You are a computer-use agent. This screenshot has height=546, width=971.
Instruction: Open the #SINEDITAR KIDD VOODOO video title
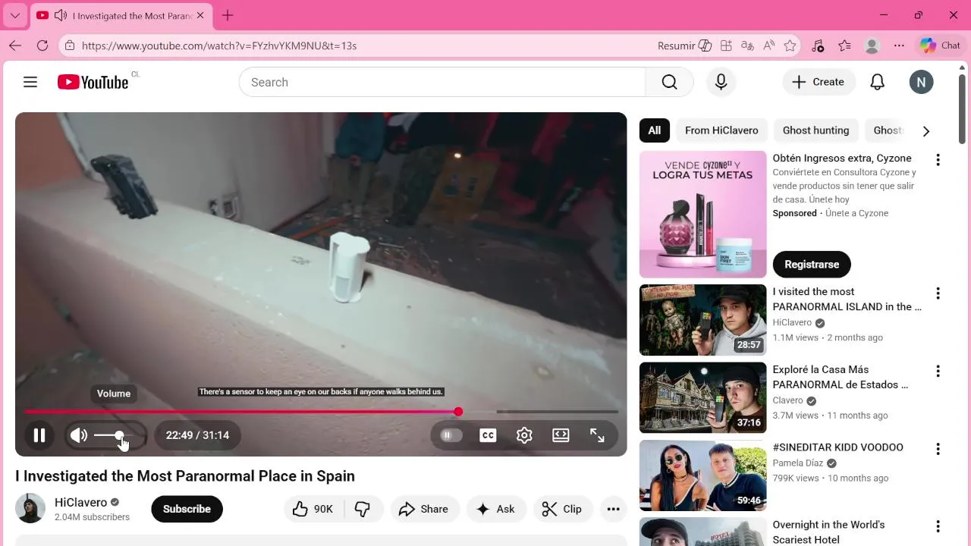tap(837, 447)
